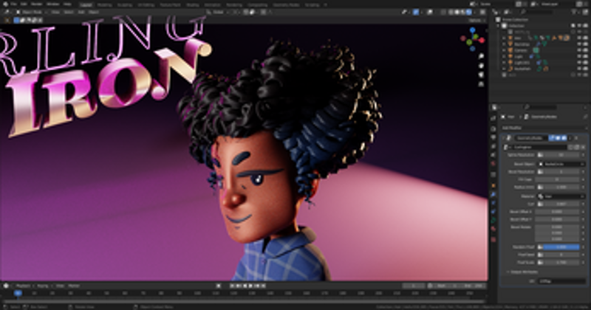591x310 pixels.
Task: Toggle the Fill Caps checkbox
Action: point(557,179)
